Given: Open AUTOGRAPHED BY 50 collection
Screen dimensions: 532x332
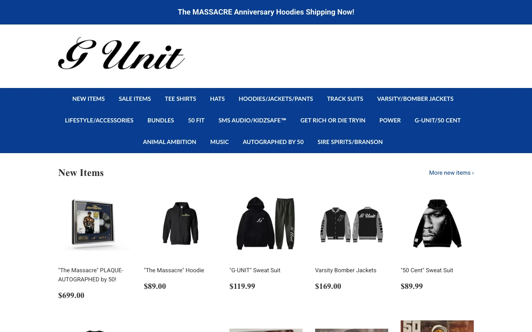Looking at the screenshot, I should pos(273,142).
